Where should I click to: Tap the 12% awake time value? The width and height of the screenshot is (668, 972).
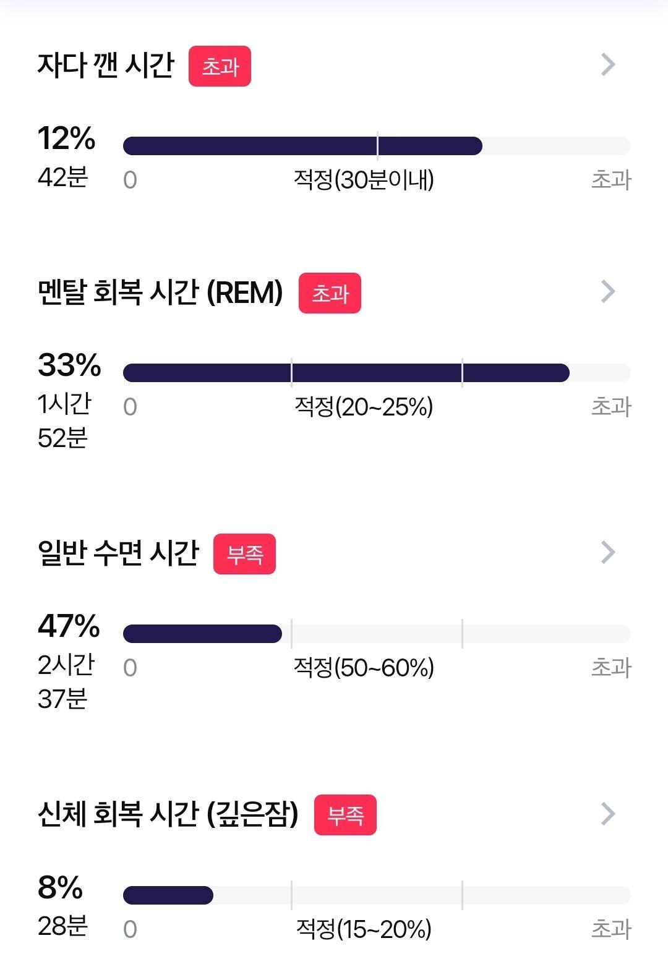pyautogui.click(x=66, y=139)
